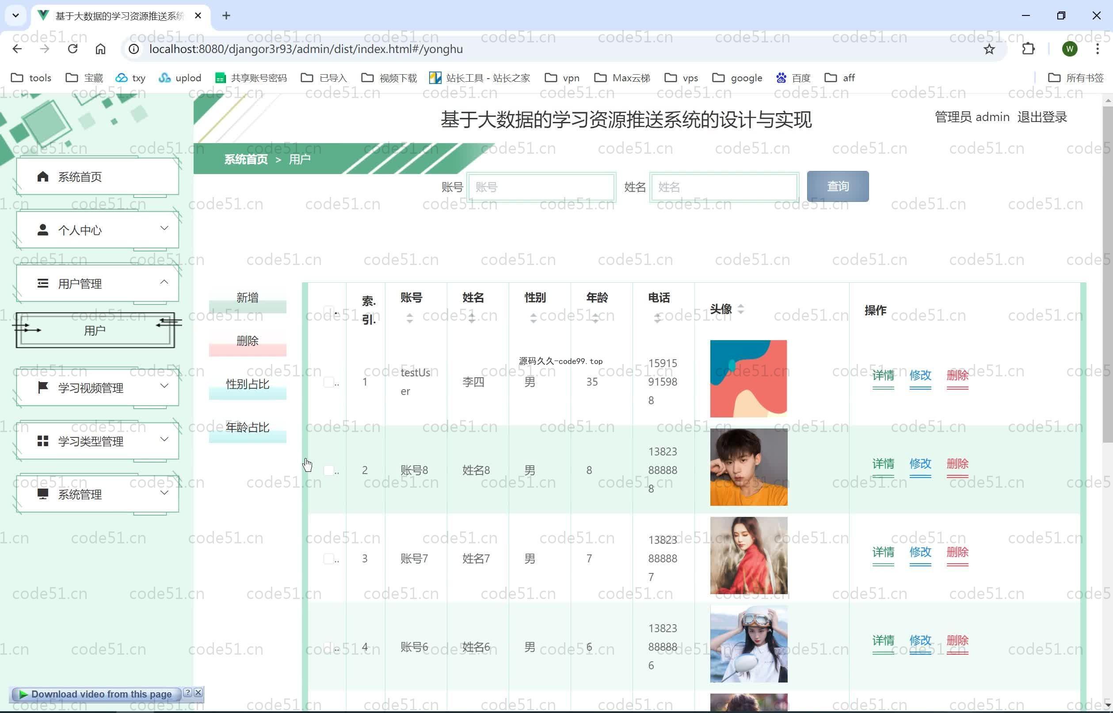Viewport: 1113px width, 713px height.
Task: Select 用户 submenu item
Action: 95,330
